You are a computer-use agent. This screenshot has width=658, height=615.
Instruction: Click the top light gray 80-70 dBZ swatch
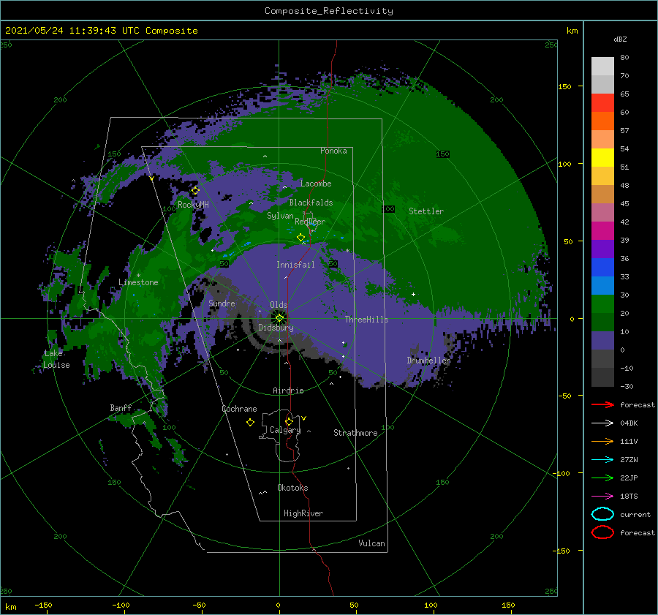pyautogui.click(x=602, y=67)
